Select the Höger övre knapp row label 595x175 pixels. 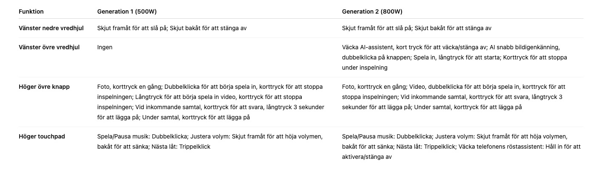point(44,87)
